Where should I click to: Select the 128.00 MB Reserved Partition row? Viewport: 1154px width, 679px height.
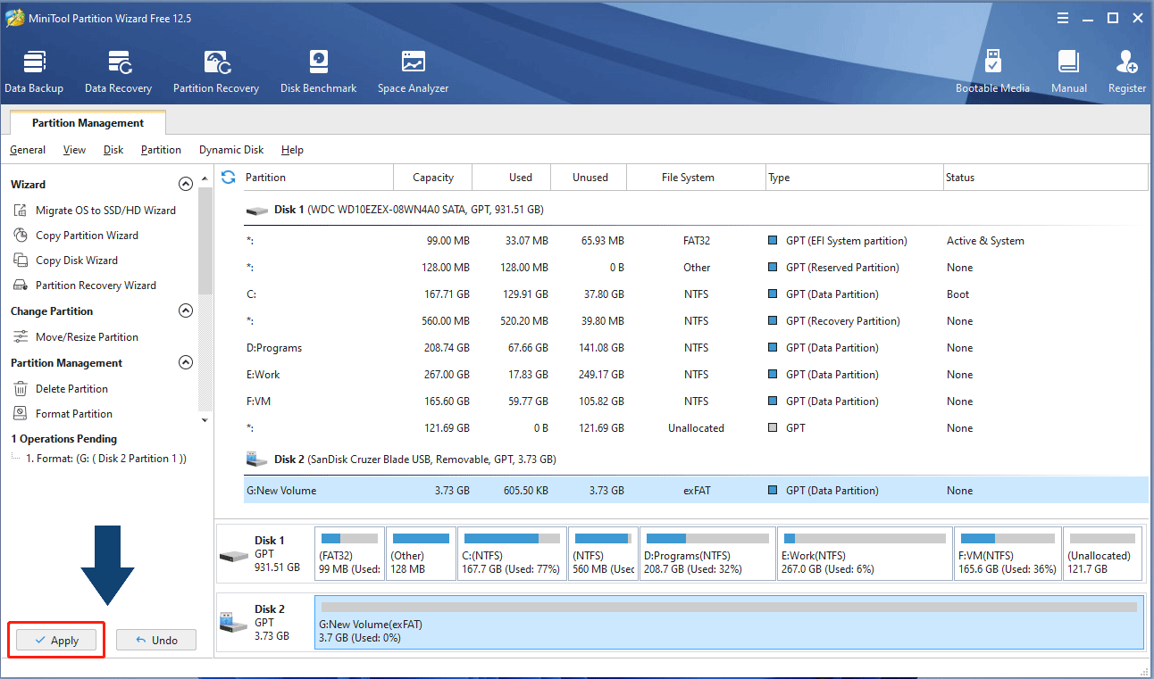click(x=695, y=268)
